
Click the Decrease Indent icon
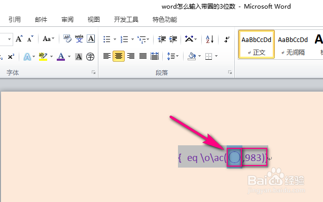coord(162,39)
